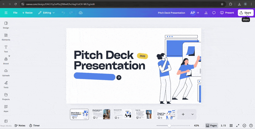Open Brand kit panel
The image size is (255, 129).
coord(6,60)
